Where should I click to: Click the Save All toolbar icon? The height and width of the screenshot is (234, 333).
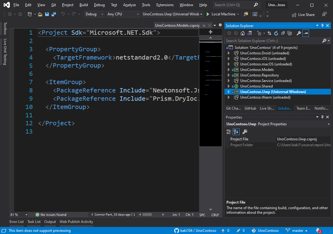(x=54, y=14)
